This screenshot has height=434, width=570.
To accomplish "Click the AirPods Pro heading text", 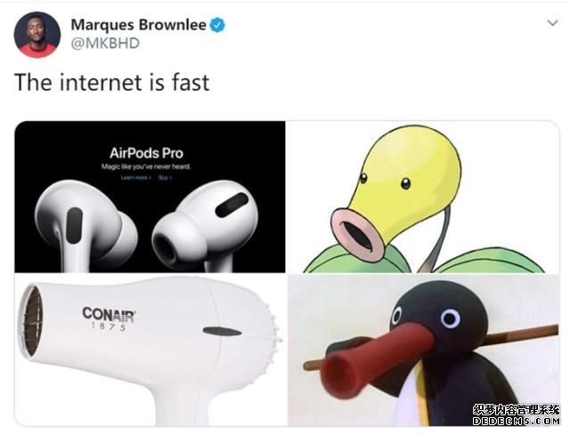I will coord(146,153).
